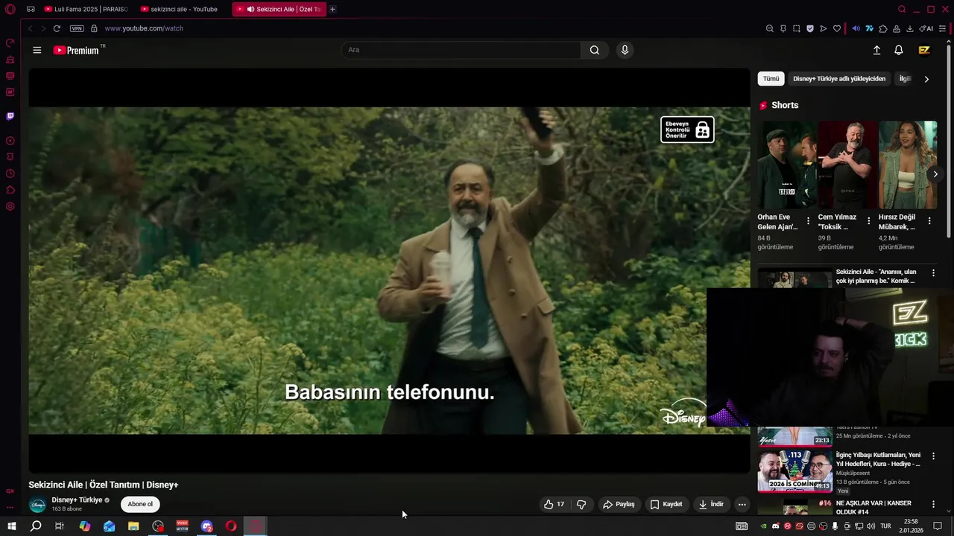Select the Tümü filter chip
The height and width of the screenshot is (536, 954).
coord(771,79)
